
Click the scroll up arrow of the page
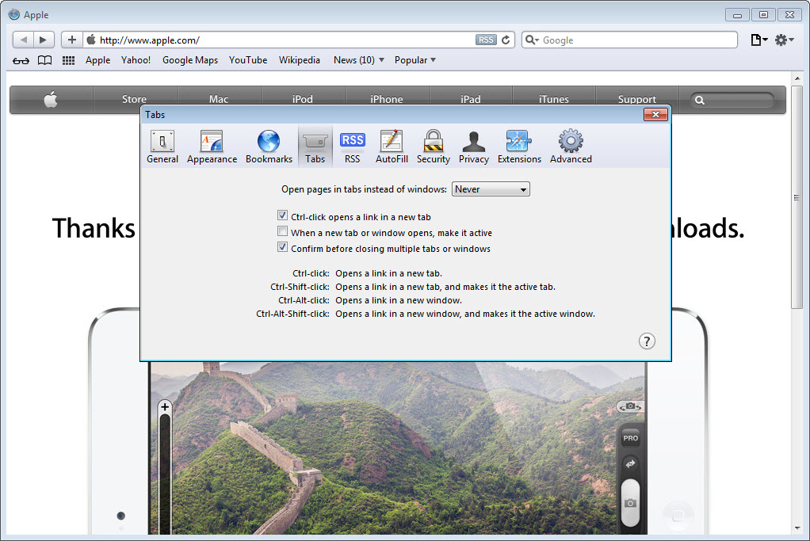click(797, 78)
